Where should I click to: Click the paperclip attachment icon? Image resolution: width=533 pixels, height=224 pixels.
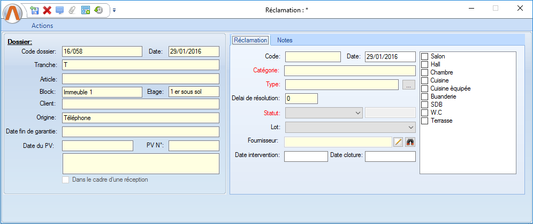point(72,10)
